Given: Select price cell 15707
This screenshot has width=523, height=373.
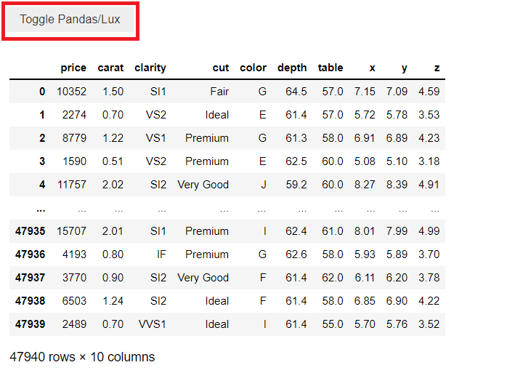Looking at the screenshot, I should tap(71, 231).
